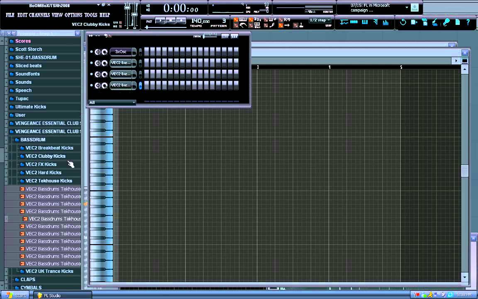This screenshot has width=478, height=299.
Task: Click the Undo circular arrow icon
Action: pos(403,22)
